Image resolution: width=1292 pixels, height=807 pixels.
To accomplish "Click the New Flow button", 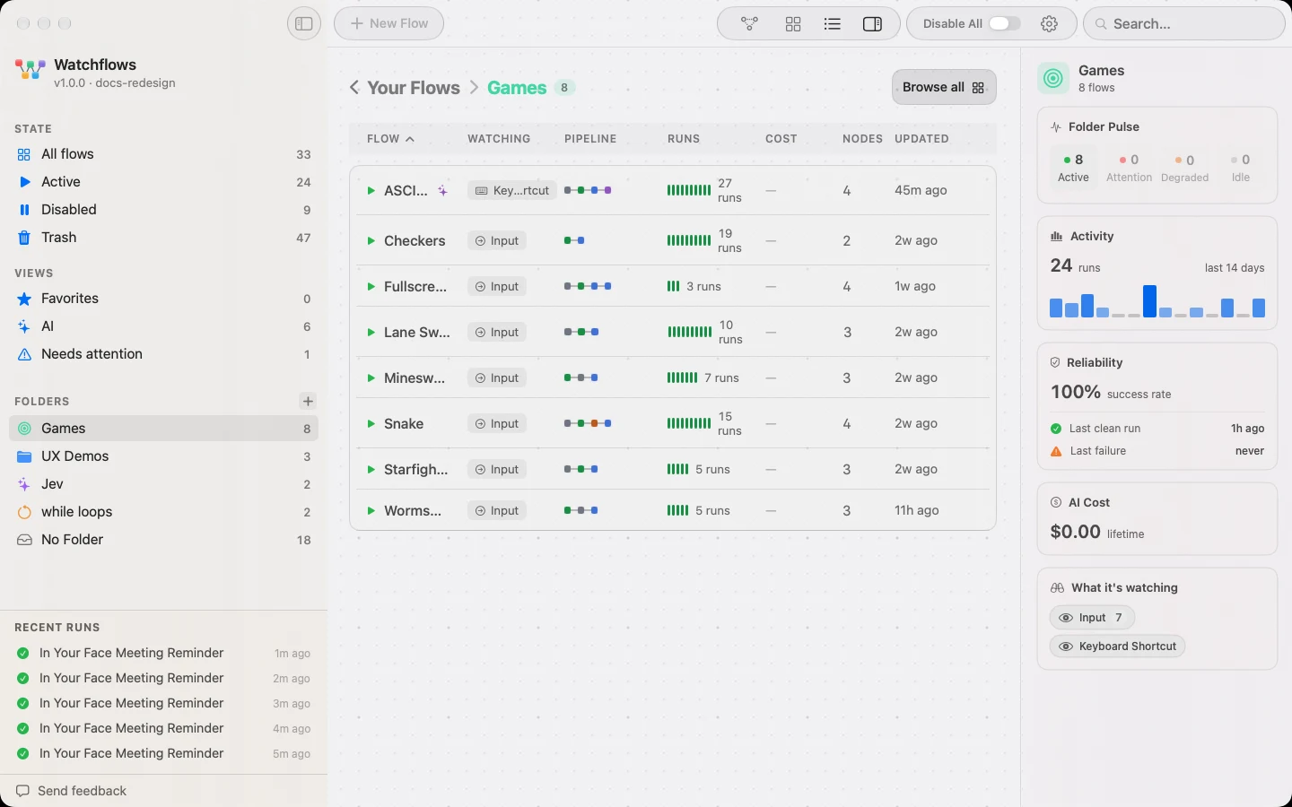I will 388,23.
